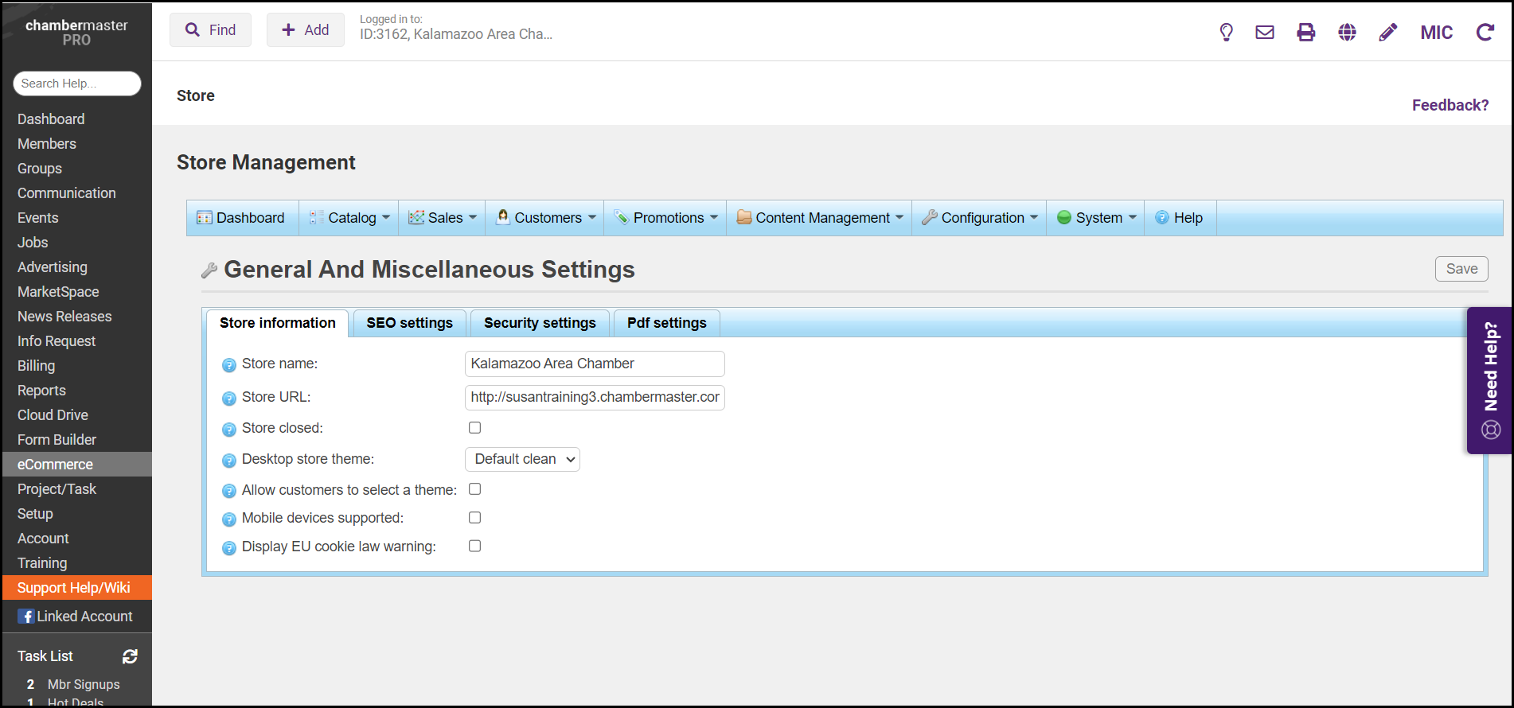The height and width of the screenshot is (708, 1514).
Task: Click the refresh arrow icon in header
Action: point(1485,33)
